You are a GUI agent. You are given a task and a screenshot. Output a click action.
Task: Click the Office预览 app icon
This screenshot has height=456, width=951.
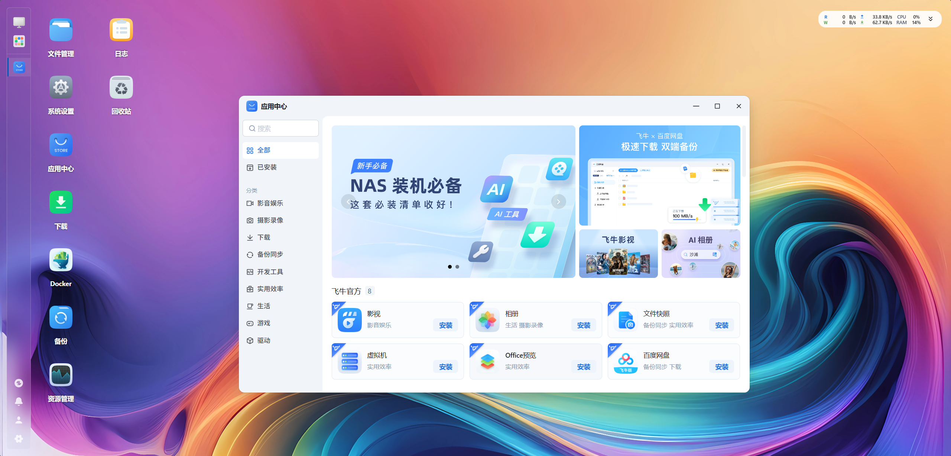point(487,361)
